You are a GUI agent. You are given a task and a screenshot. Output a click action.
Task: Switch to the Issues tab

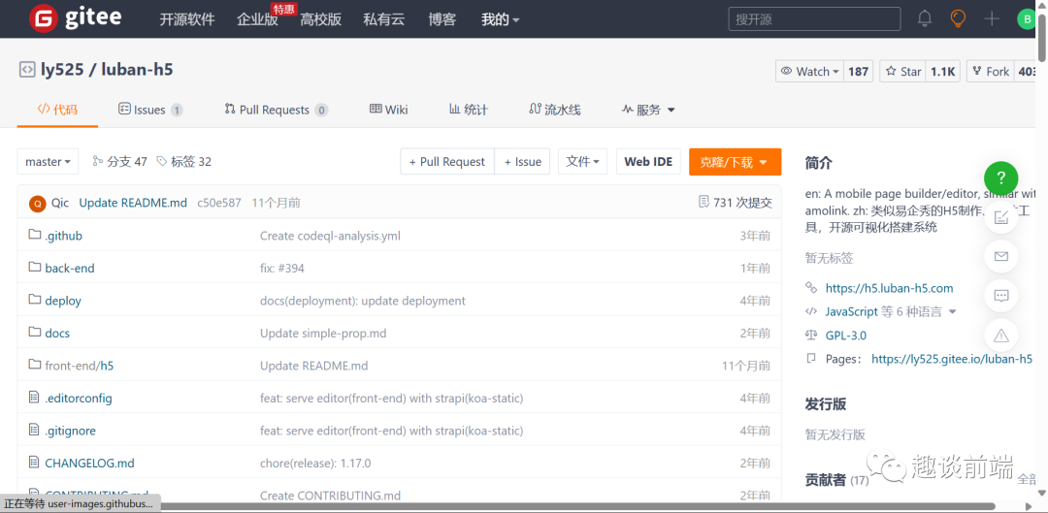[x=149, y=110]
